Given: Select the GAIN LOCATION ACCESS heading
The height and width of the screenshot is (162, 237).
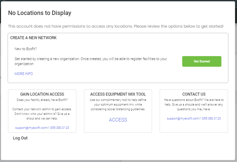Looking at the screenshot, I should (x=42, y=94).
